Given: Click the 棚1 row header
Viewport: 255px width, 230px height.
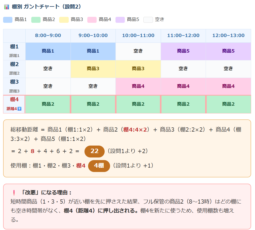Looking at the screenshot, I should tap(14, 51).
